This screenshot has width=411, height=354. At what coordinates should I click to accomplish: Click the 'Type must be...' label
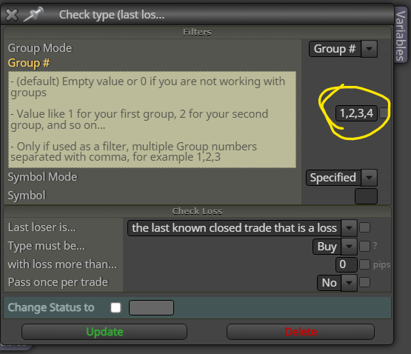(x=47, y=246)
